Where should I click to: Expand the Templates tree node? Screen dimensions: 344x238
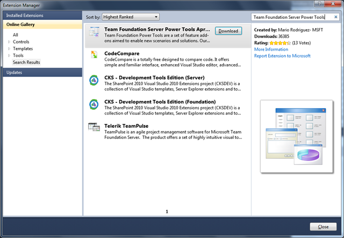9,48
